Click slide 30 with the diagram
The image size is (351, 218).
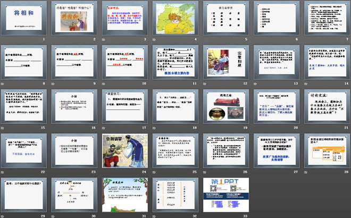pyautogui.click(x=73, y=194)
